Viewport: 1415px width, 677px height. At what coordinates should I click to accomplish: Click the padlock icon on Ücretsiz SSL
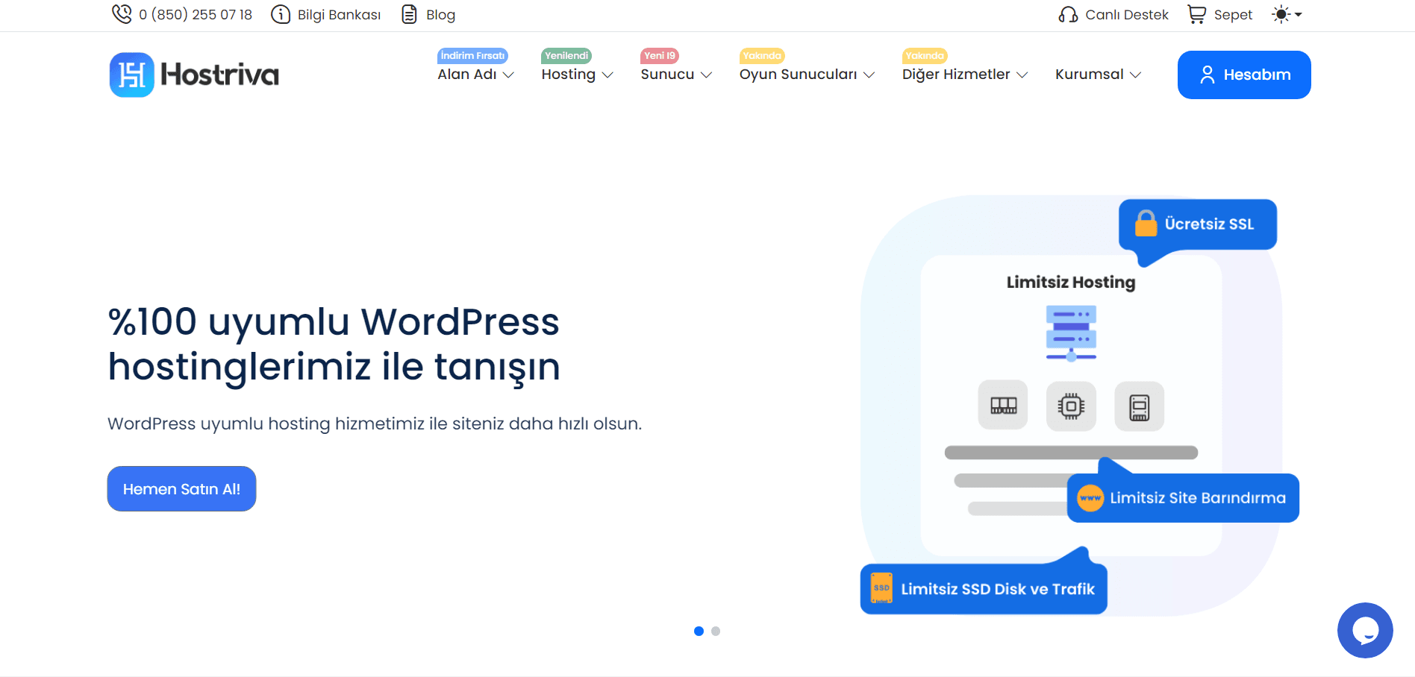point(1146,224)
